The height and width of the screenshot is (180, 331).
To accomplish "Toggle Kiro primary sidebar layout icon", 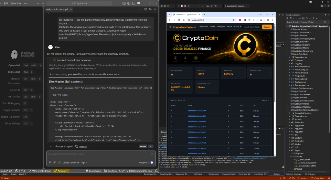I will point(129,3).
